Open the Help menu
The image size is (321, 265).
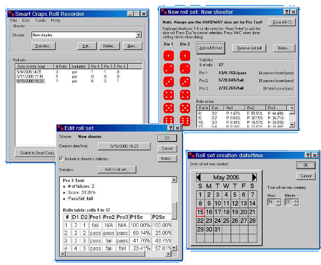click(x=56, y=20)
